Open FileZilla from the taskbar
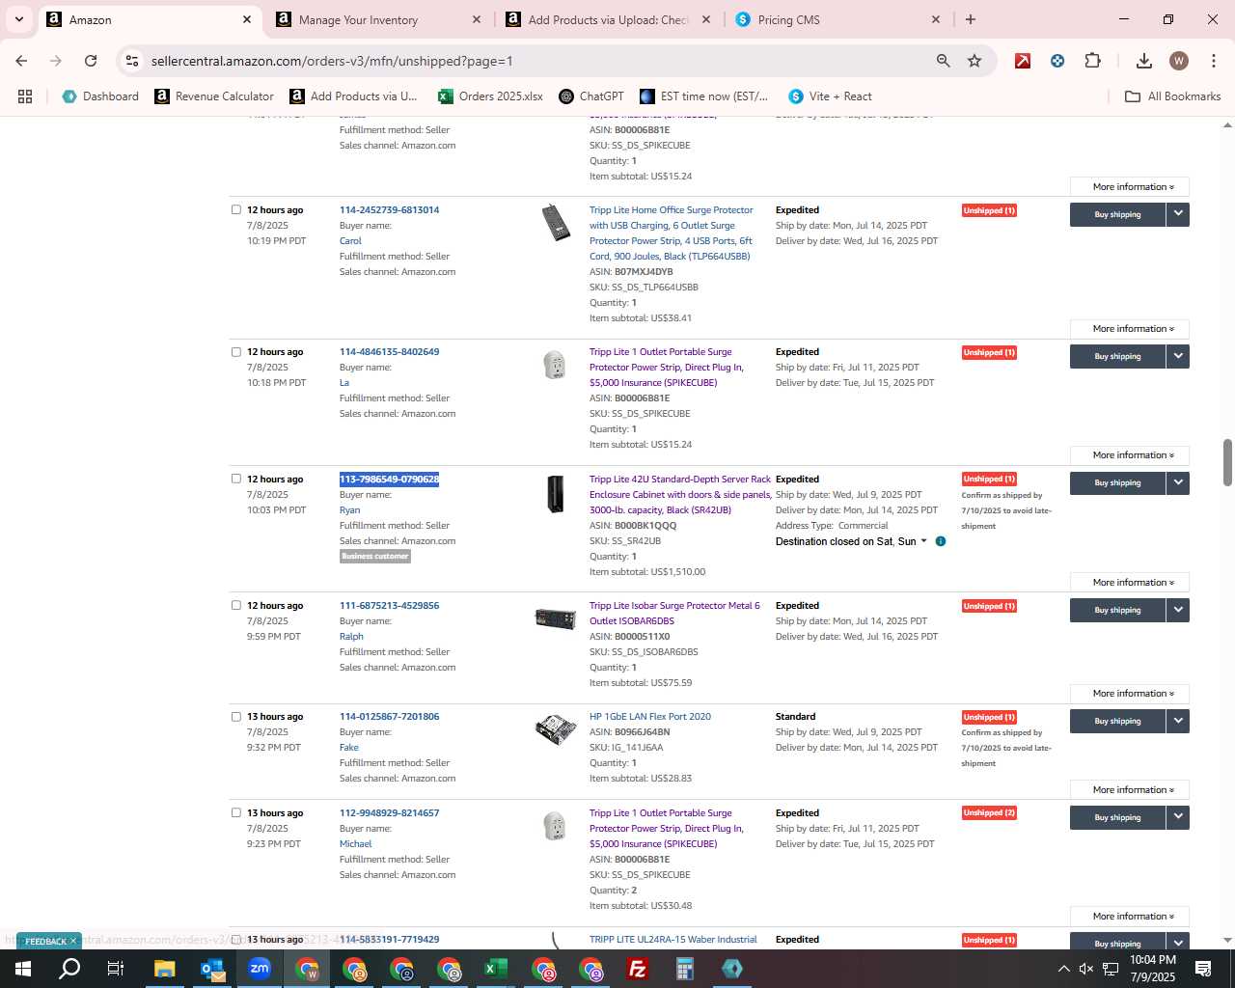Screen dimensions: 1235x988 click(638, 969)
